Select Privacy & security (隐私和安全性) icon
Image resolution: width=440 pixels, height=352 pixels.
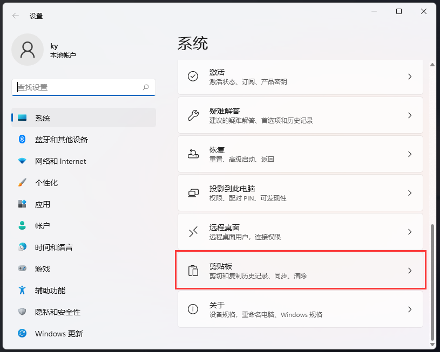pyautogui.click(x=22, y=312)
